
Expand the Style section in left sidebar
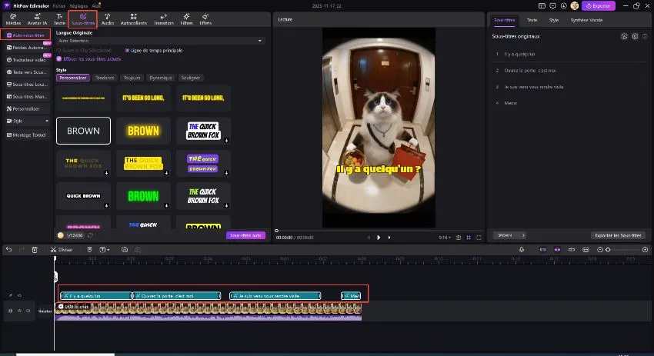point(28,120)
